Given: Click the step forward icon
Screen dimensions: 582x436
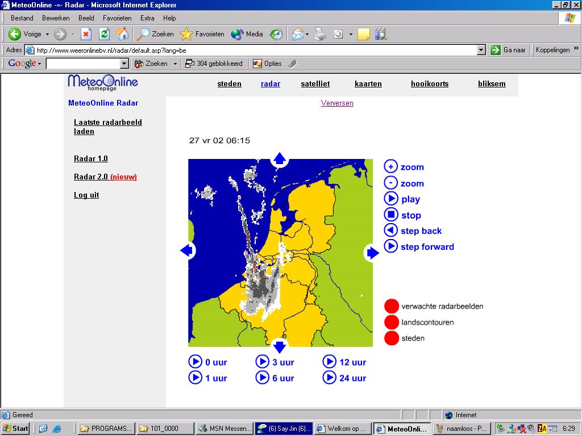Looking at the screenshot, I should point(390,246).
